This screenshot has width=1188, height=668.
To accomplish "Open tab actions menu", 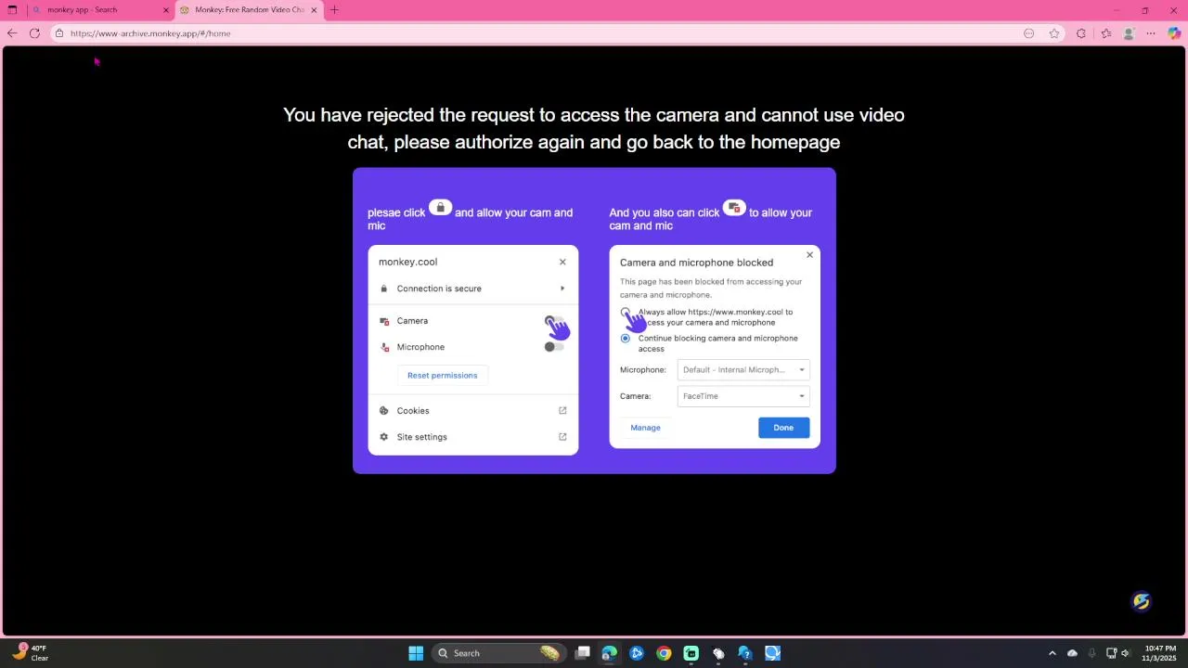I will 12,10.
